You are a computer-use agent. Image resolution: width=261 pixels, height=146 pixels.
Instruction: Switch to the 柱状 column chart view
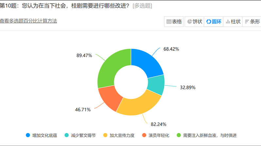click(233, 21)
